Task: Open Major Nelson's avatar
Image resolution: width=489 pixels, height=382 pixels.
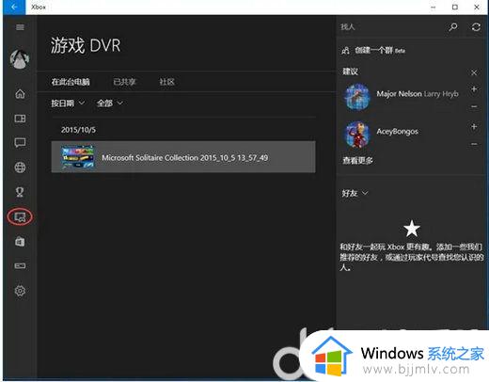Action: [357, 97]
